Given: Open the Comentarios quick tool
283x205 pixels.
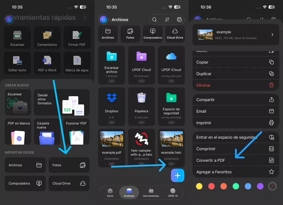Looking at the screenshot, I should tap(47, 37).
